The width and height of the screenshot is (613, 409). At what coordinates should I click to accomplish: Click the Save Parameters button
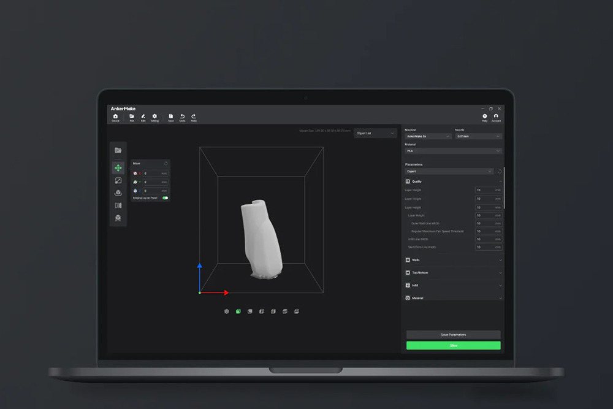tap(454, 335)
